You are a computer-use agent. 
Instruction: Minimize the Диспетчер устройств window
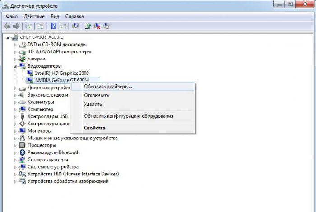point(279,4)
